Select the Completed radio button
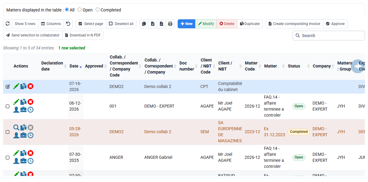 pos(98,10)
